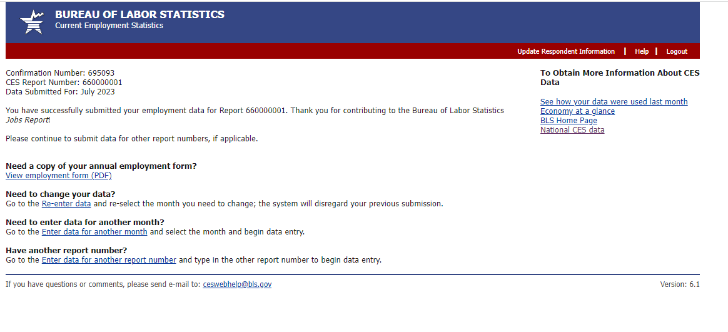The width and height of the screenshot is (728, 332).
Task: Log out using the Logout link
Action: click(676, 51)
